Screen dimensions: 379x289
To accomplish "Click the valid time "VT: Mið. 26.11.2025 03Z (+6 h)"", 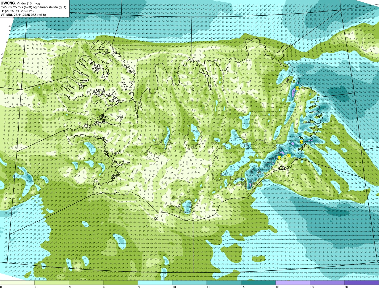I will click(x=23, y=15).
